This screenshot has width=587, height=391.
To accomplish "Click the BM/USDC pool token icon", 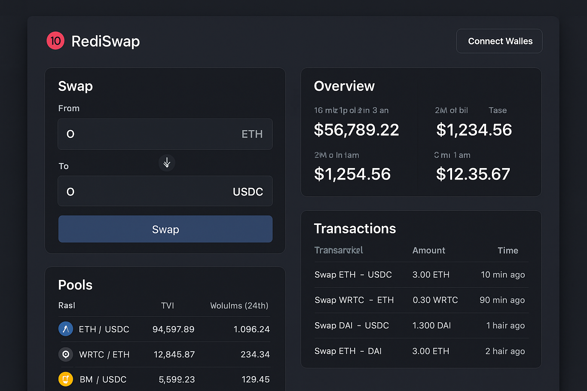I will (65, 379).
